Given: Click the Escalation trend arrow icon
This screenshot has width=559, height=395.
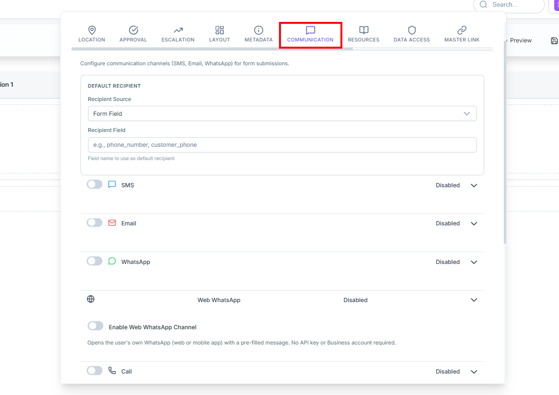Looking at the screenshot, I should 178,30.
